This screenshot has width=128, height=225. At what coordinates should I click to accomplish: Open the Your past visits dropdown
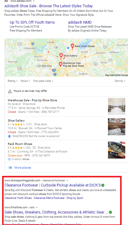[43, 81]
